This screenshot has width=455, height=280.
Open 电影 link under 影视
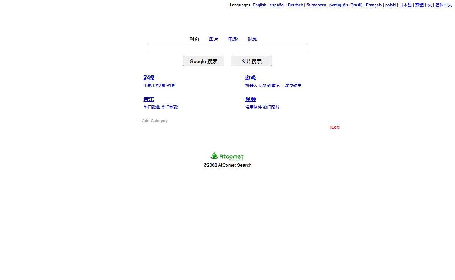tap(147, 86)
